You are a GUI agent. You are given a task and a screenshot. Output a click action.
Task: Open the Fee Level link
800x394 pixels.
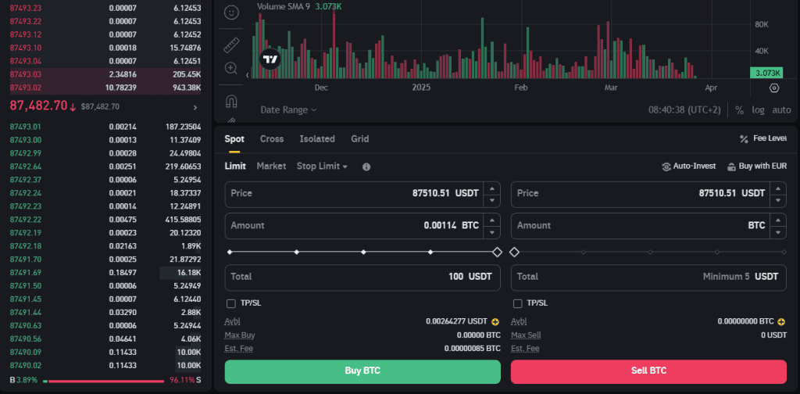click(x=770, y=139)
